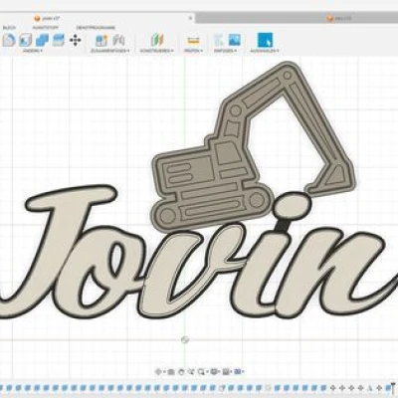This screenshot has height=398, width=398.
Task: Open the Viewports dropdown in navigation bar
Action: pos(239,372)
